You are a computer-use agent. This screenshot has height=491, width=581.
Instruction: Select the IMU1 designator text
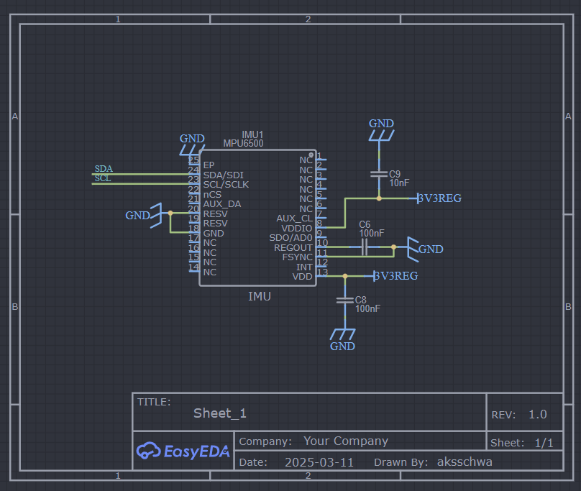(252, 134)
